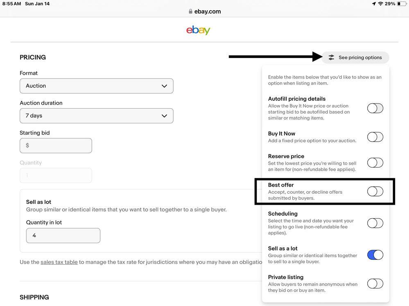Enable Autofill pricing details toggle

375,108
